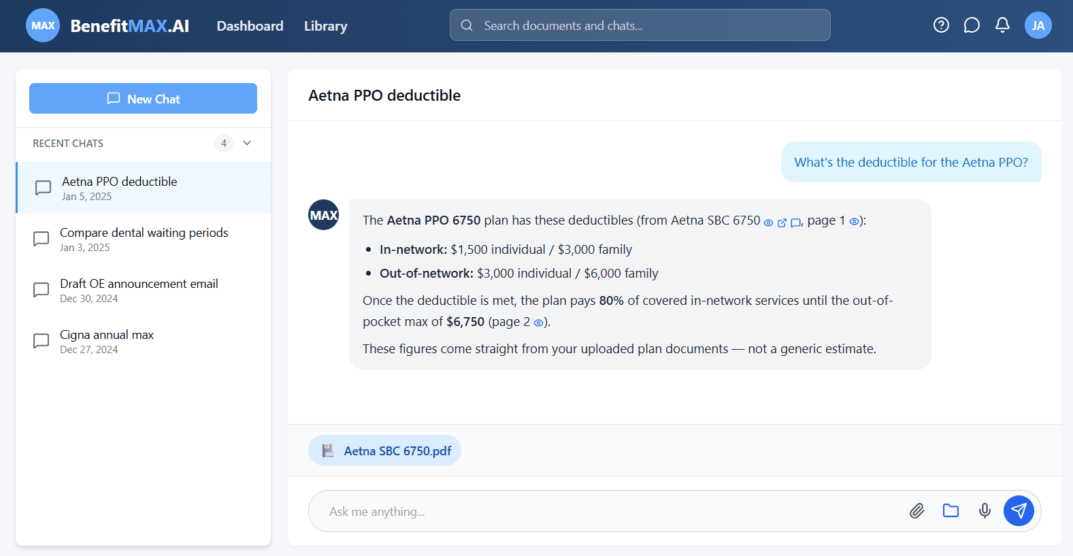Collapse the Recent Chats chevron
1073x556 pixels.
pyautogui.click(x=247, y=143)
